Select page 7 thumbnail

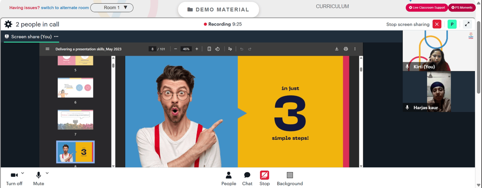tap(75, 120)
